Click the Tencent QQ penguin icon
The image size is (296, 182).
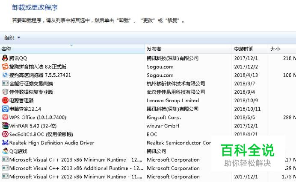click(x=5, y=58)
